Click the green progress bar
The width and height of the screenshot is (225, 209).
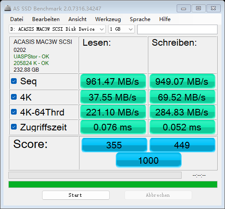[113, 184]
